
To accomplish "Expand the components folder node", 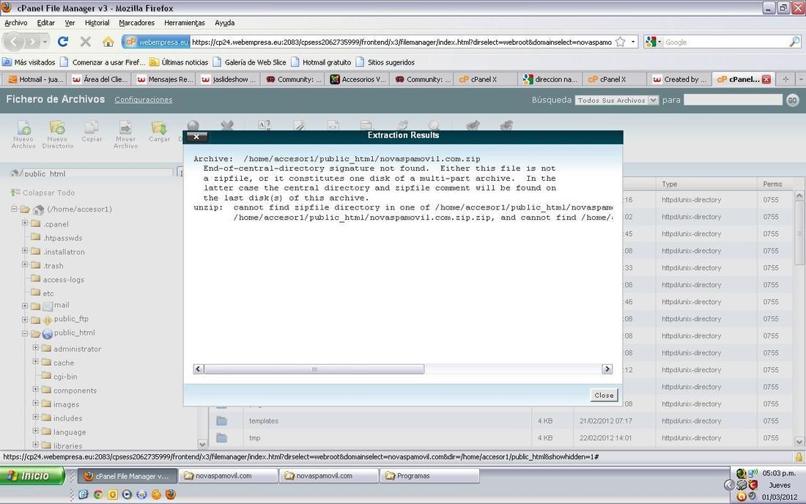I will tap(35, 390).
